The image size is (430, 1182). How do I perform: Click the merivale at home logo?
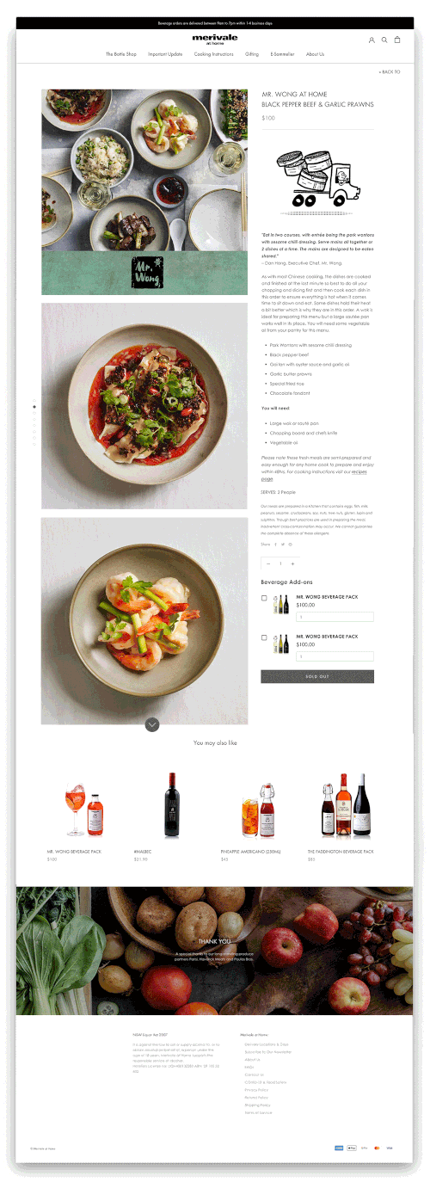[x=215, y=40]
